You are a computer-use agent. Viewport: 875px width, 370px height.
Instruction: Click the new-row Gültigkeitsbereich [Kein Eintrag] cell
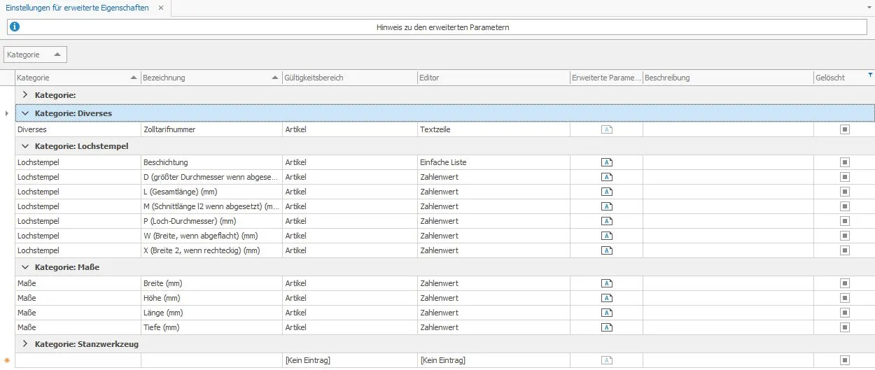coord(350,360)
